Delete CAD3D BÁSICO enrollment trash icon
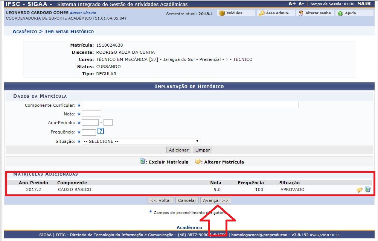Screen dimensions: 378x241 tap(367, 189)
